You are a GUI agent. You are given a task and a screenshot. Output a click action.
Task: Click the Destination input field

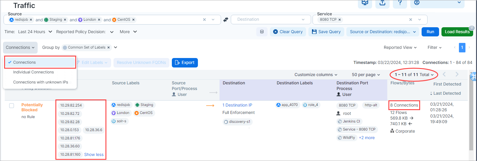267,20
